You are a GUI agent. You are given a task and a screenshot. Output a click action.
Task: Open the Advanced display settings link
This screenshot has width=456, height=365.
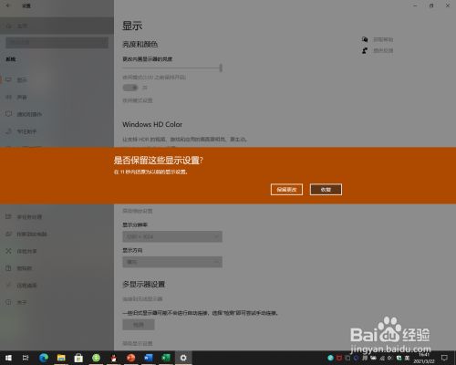[x=138, y=343]
